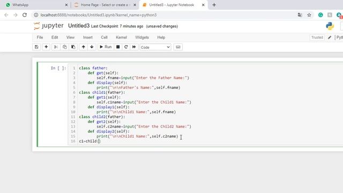
Task: Reload the current page
Action: coord(25,15)
